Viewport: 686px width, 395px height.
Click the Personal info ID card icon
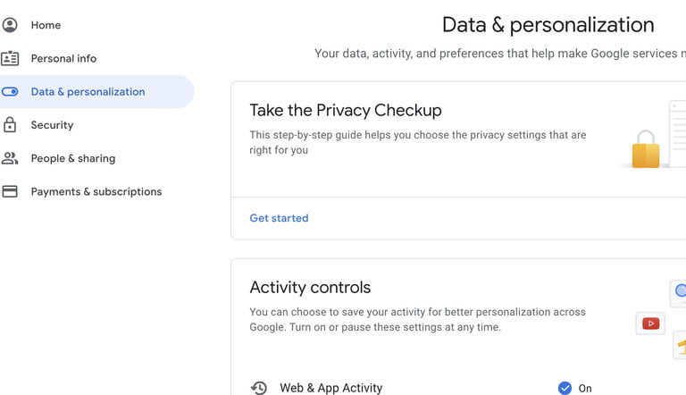(10, 58)
